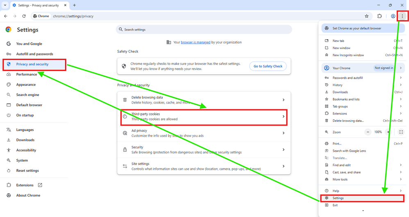Click Set Chrome as your default browser
The height and width of the screenshot is (217, 409).
(x=363, y=28)
